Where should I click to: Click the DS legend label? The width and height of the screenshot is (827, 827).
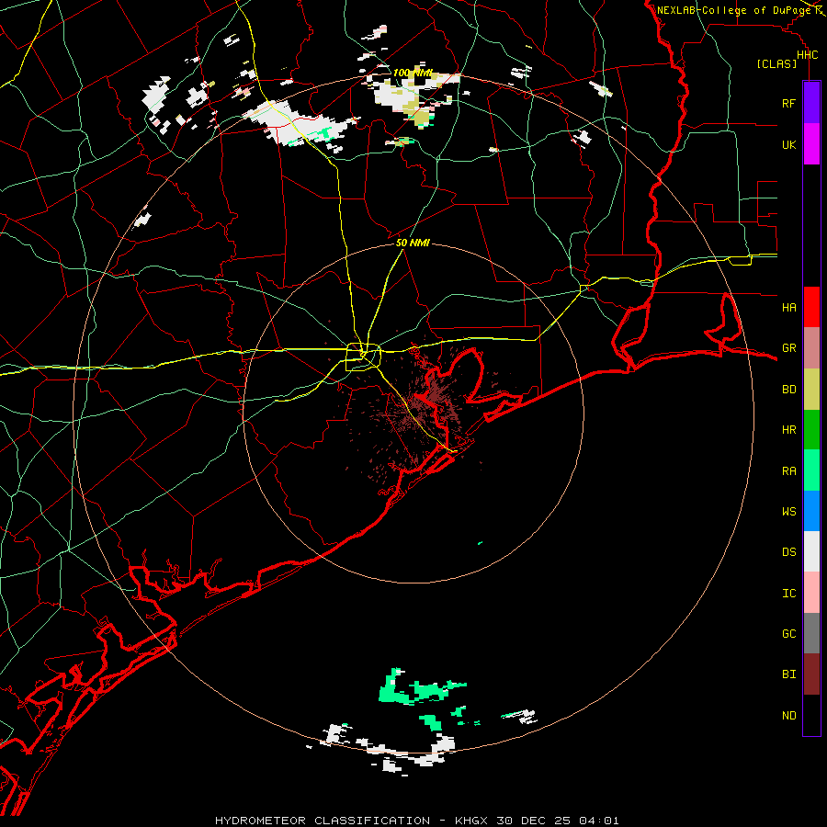(788, 552)
